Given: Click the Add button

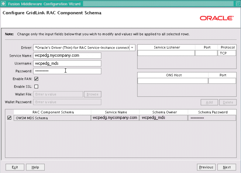Looking at the screenshot, I should tap(209, 102).
